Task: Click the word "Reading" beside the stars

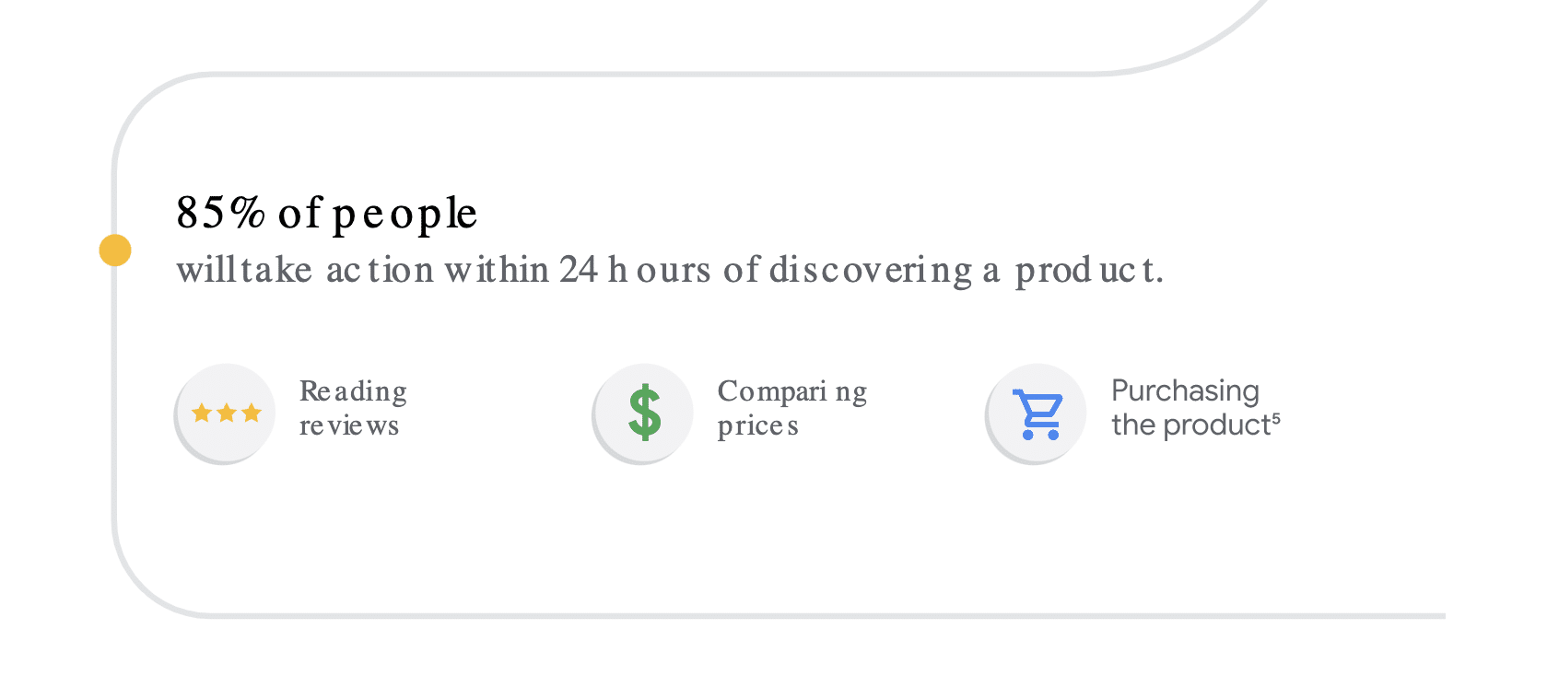Action: (x=353, y=392)
